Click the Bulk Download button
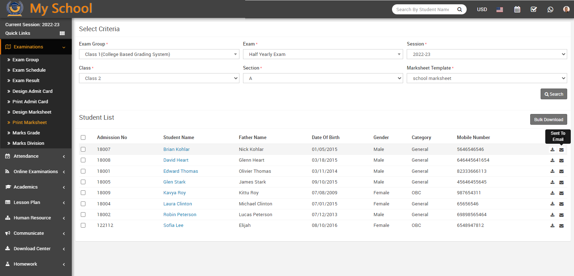Viewport: 574px width, 276px height. click(x=548, y=119)
